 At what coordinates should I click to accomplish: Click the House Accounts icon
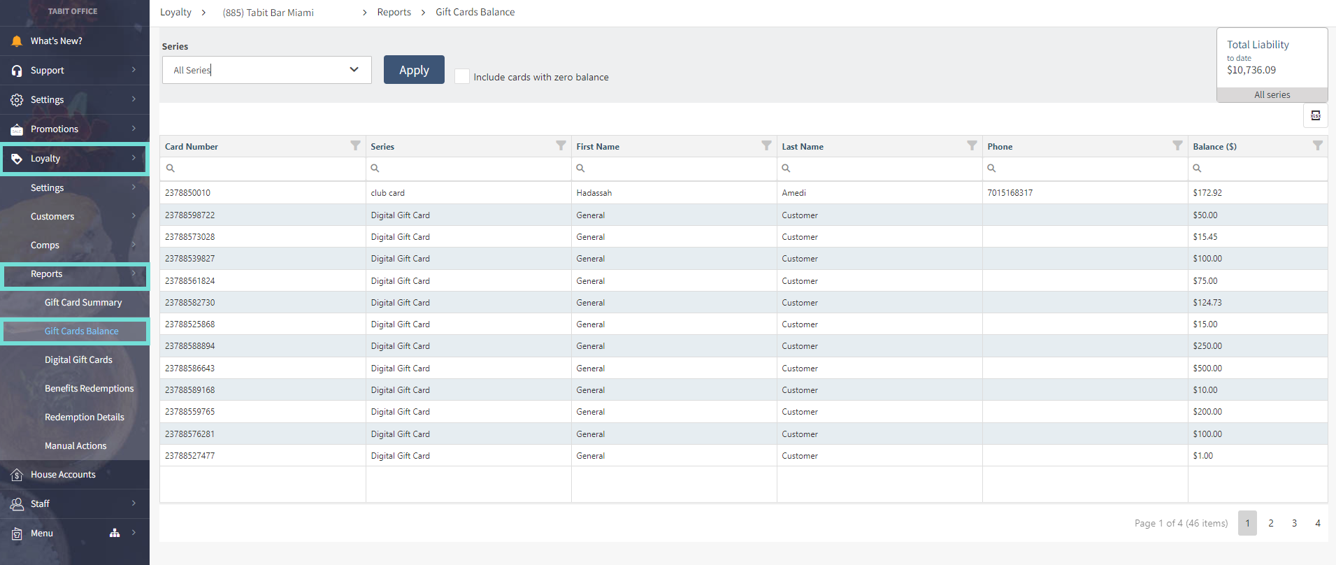point(17,475)
